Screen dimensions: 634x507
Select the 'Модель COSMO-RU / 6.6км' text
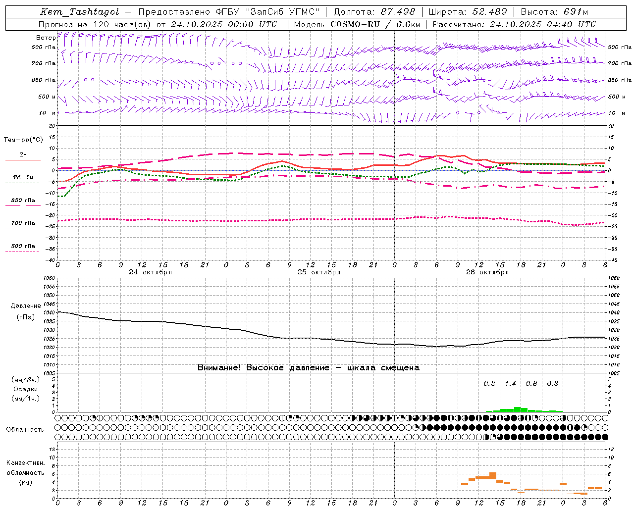pos(357,24)
